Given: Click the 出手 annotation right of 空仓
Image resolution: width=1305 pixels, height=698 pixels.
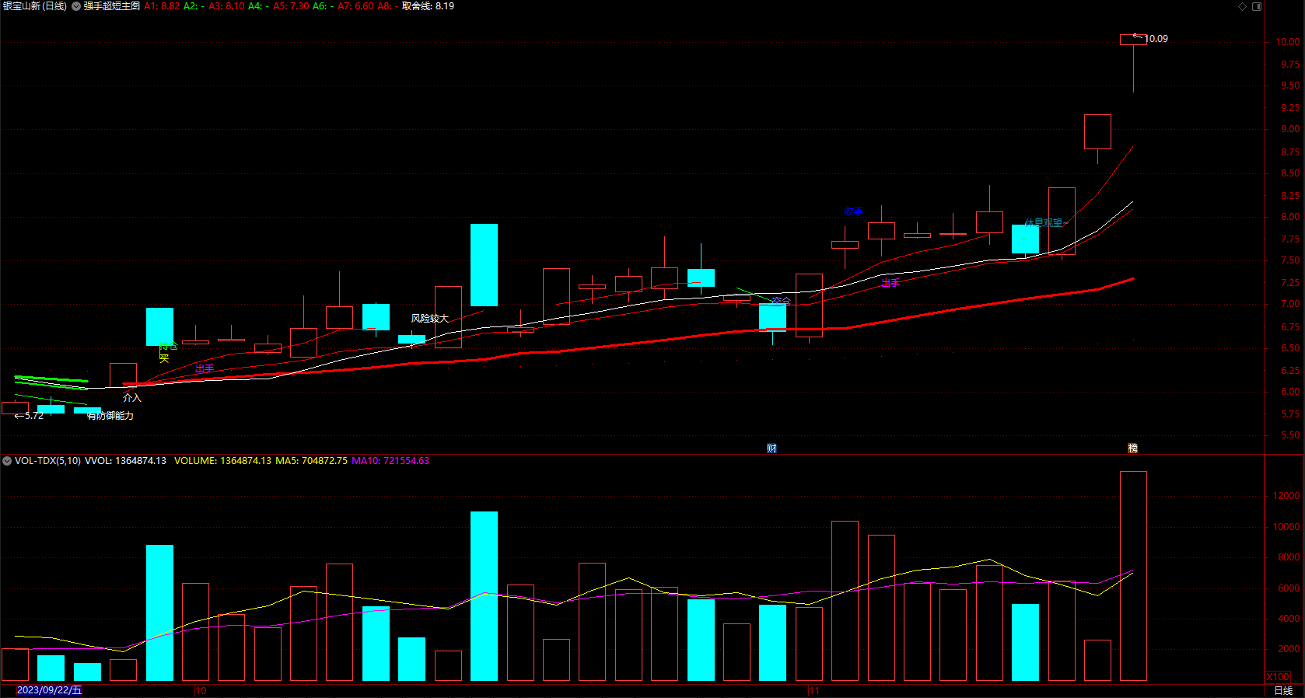Looking at the screenshot, I should [890, 283].
